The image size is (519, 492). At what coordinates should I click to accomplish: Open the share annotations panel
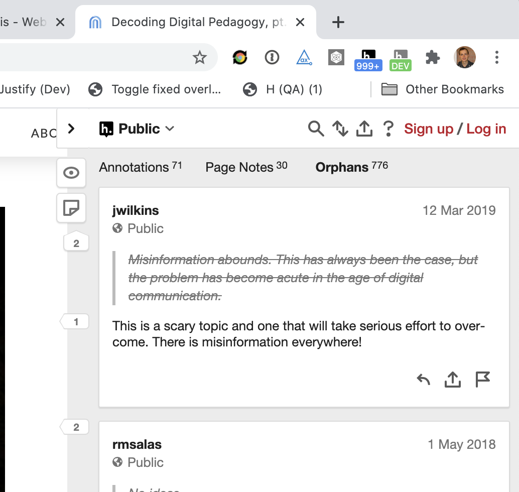click(364, 129)
